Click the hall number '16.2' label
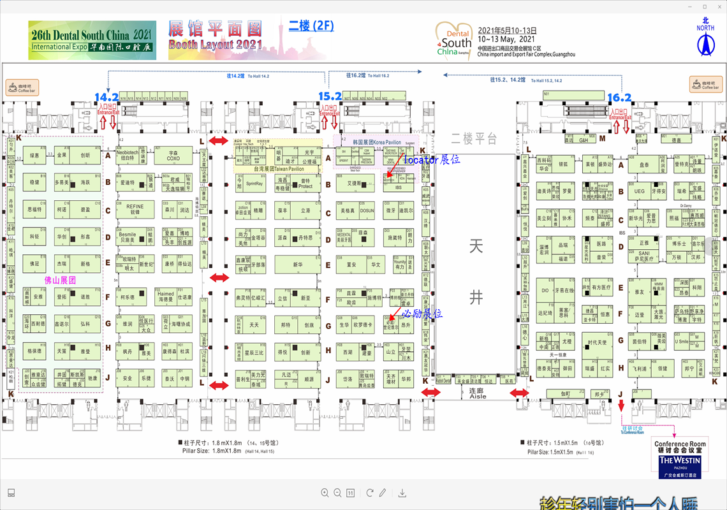727x510 pixels. point(619,98)
